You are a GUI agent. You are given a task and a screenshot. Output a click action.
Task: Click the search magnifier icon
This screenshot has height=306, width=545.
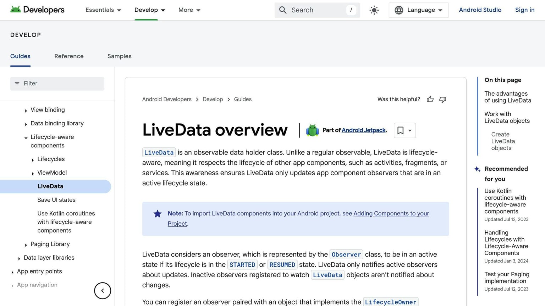coord(283,10)
